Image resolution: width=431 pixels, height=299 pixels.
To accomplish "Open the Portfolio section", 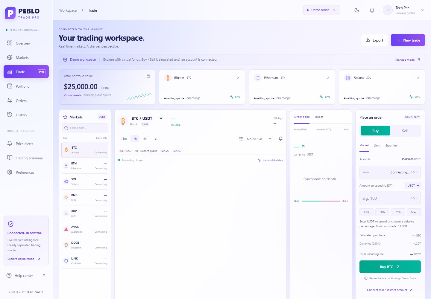I will [26, 86].
